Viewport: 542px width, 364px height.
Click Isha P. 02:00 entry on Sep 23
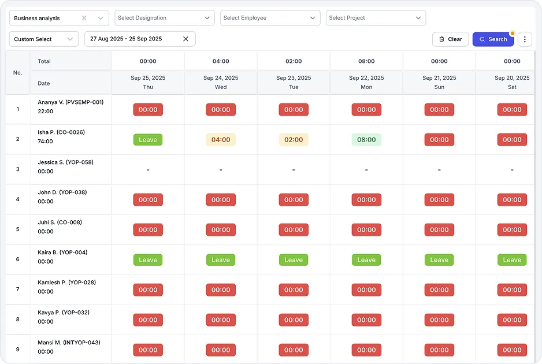pyautogui.click(x=294, y=140)
